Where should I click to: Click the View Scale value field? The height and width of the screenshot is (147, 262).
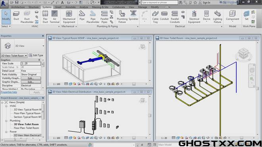[31, 63]
